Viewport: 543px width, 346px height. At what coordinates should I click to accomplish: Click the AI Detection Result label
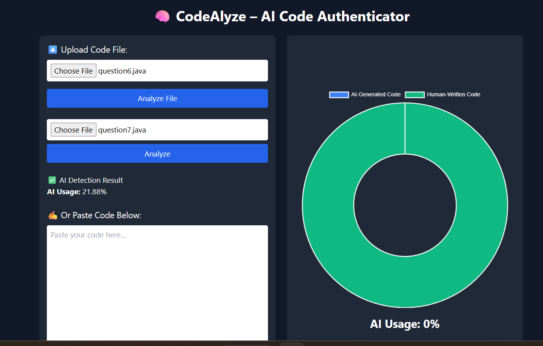point(91,180)
